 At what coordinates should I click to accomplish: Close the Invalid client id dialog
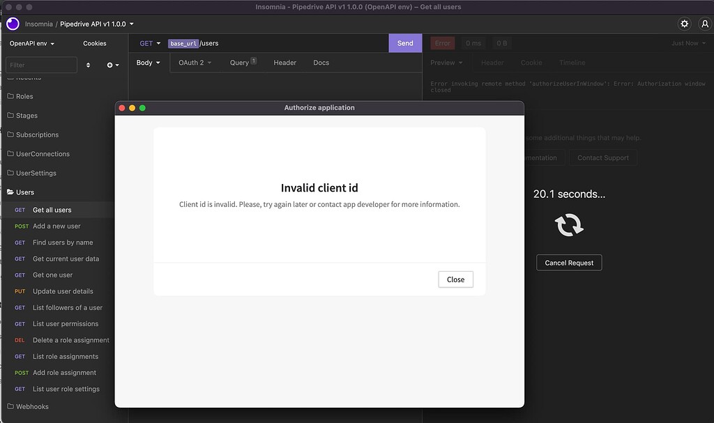point(455,279)
